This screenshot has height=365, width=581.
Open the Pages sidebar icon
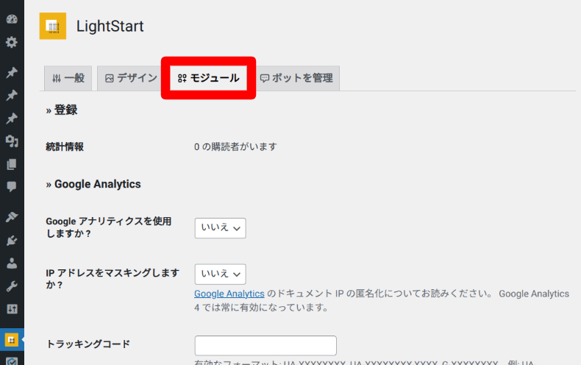12,164
